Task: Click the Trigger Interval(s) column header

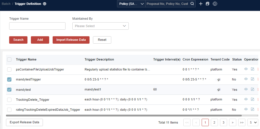Action: click(167, 59)
